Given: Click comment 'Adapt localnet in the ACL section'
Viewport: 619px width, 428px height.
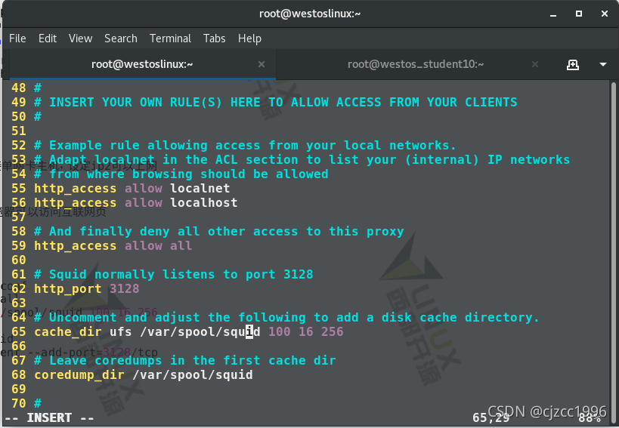Looking at the screenshot, I should pos(302,159).
